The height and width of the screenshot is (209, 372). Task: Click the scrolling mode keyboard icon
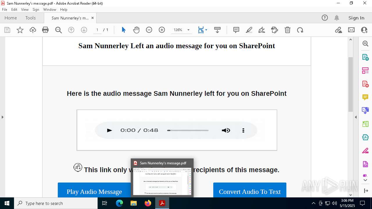point(217,30)
